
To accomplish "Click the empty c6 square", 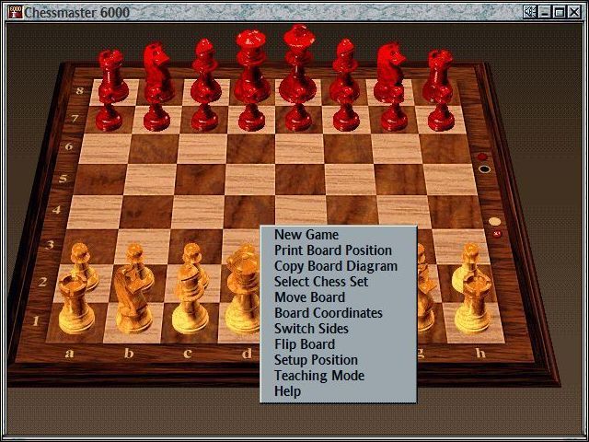I will 202,149.
